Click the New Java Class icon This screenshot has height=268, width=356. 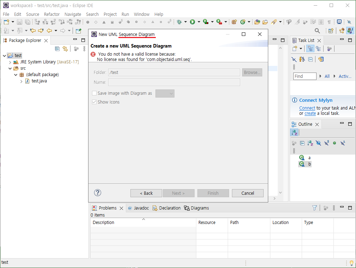[x=243, y=22]
